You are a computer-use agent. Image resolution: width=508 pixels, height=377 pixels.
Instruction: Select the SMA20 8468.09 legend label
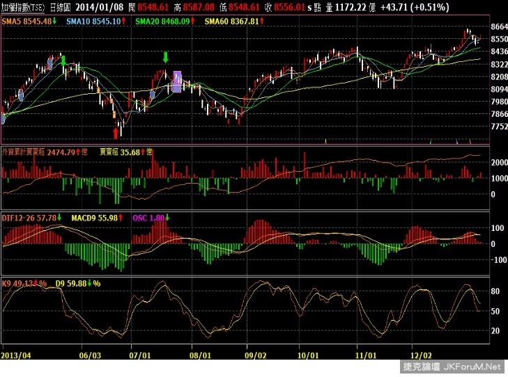tap(162, 23)
